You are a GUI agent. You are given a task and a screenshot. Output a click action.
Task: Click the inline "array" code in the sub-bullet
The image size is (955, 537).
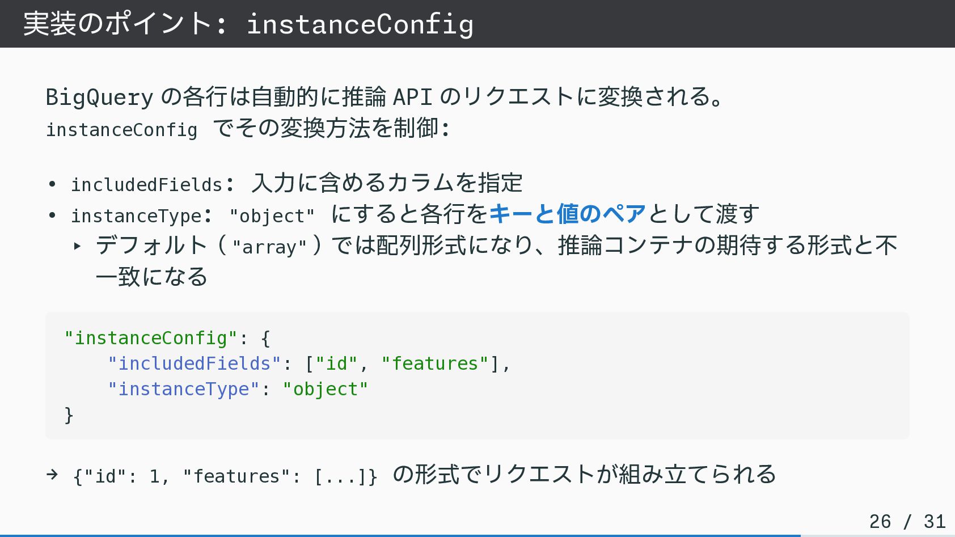[x=269, y=247]
